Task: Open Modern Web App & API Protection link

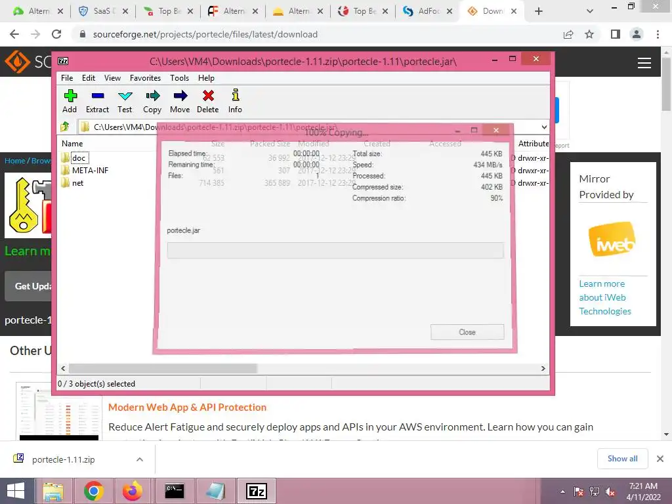Action: tap(187, 407)
